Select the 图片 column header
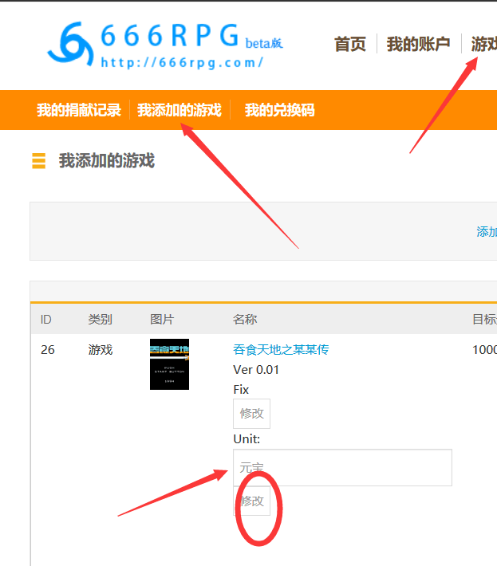 [x=162, y=320]
